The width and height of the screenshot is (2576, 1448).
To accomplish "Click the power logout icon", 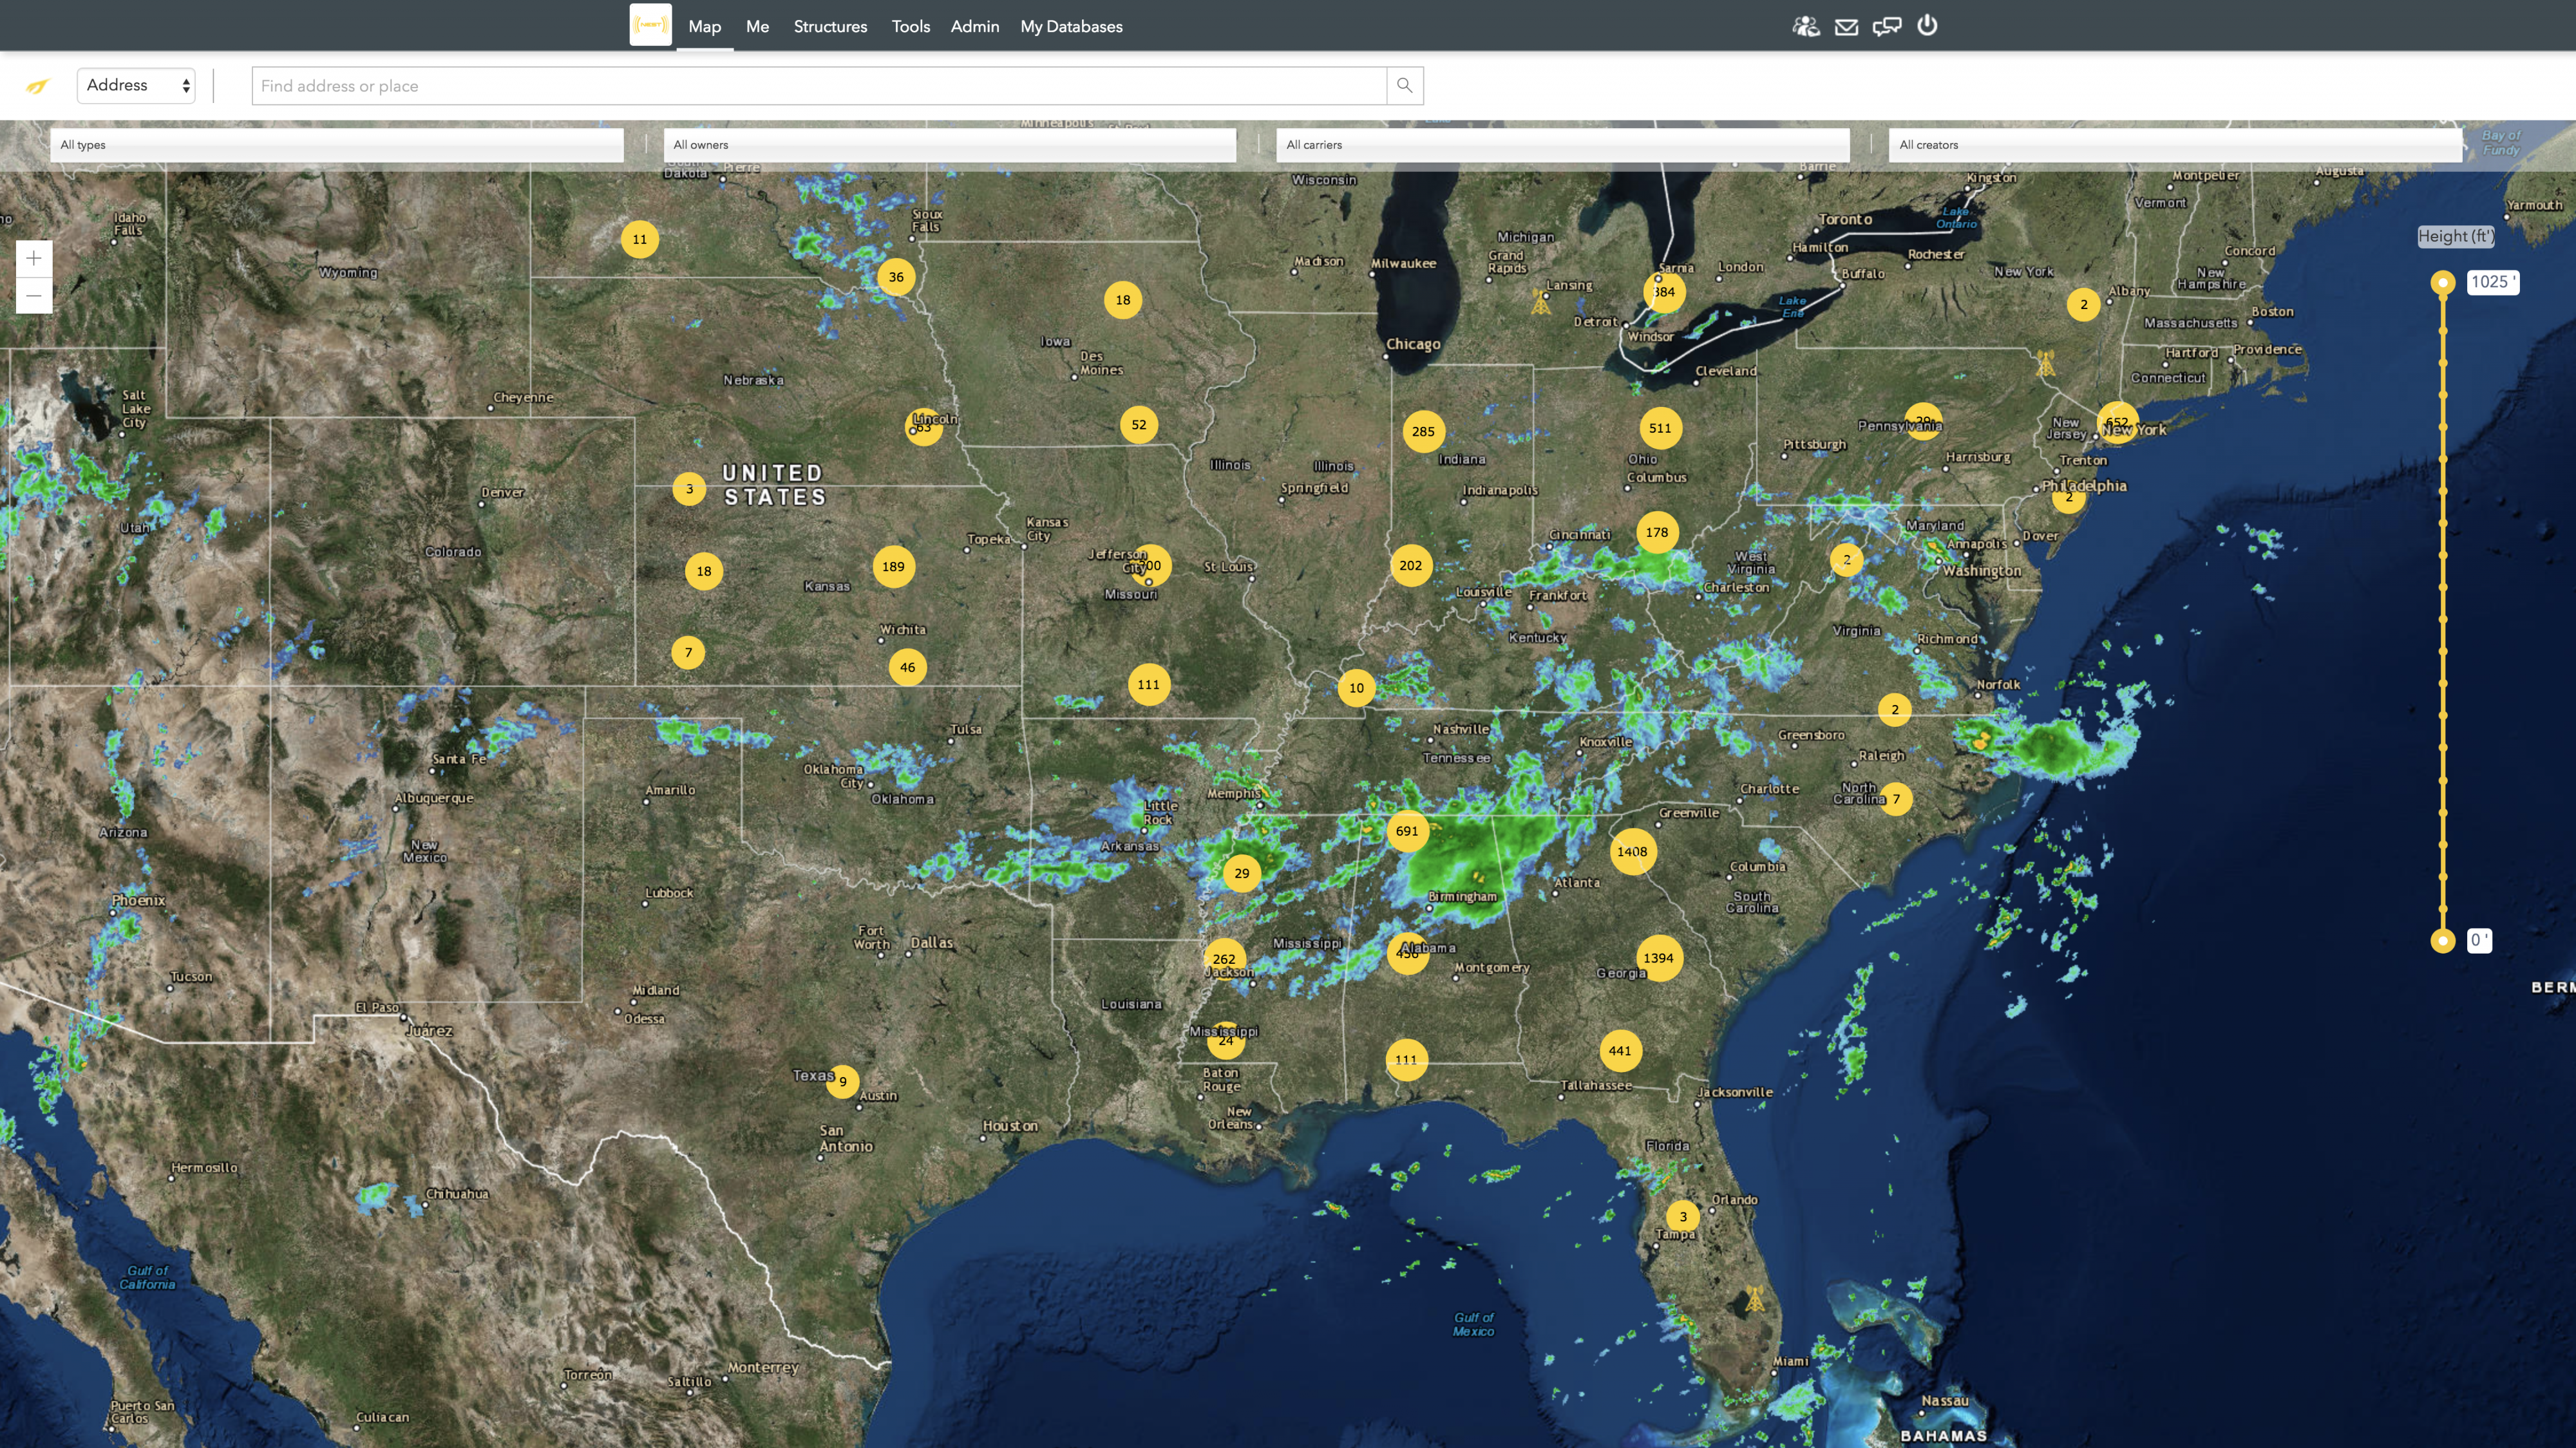I will (1927, 25).
